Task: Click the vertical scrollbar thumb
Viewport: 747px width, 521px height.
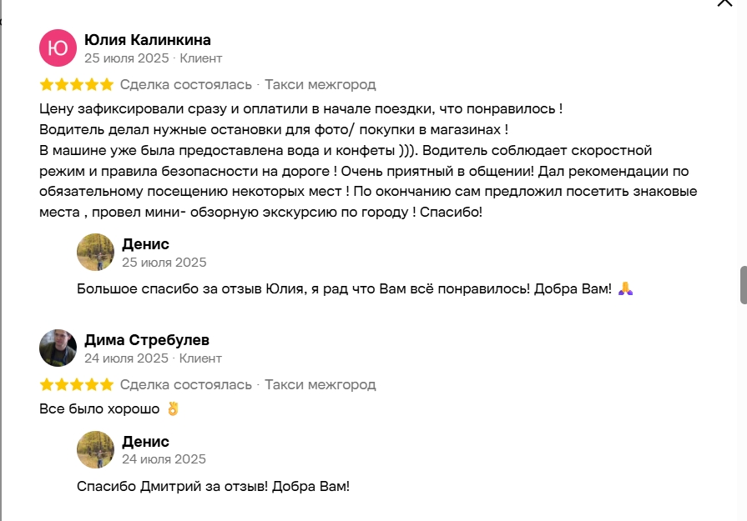Action: [743, 285]
